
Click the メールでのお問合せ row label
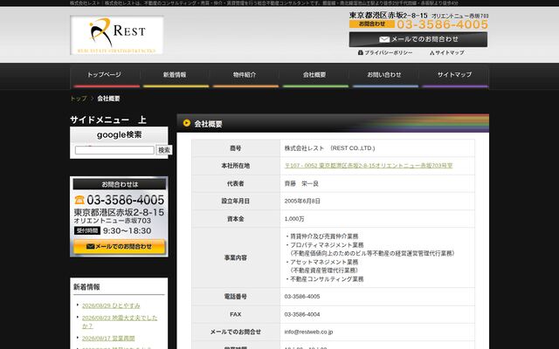tap(235, 332)
